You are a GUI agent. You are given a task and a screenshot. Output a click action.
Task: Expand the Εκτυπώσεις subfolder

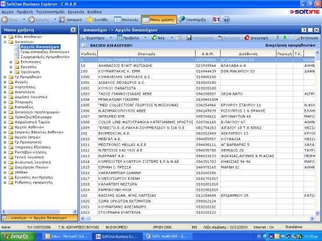coord(11,62)
